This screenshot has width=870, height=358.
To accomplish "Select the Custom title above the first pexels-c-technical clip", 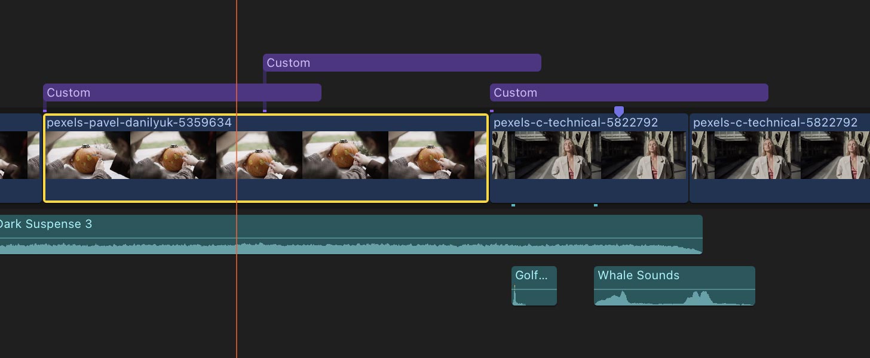I will click(x=629, y=92).
